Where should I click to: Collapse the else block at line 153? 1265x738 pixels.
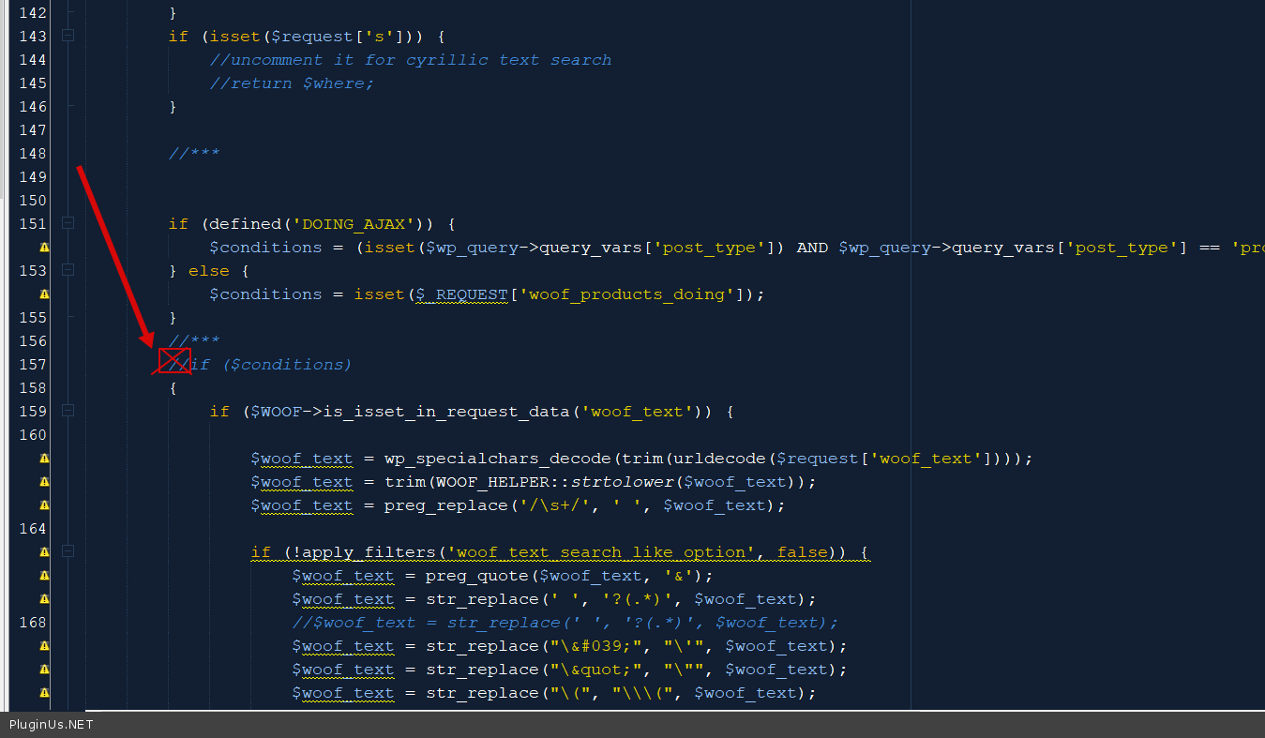[68, 270]
